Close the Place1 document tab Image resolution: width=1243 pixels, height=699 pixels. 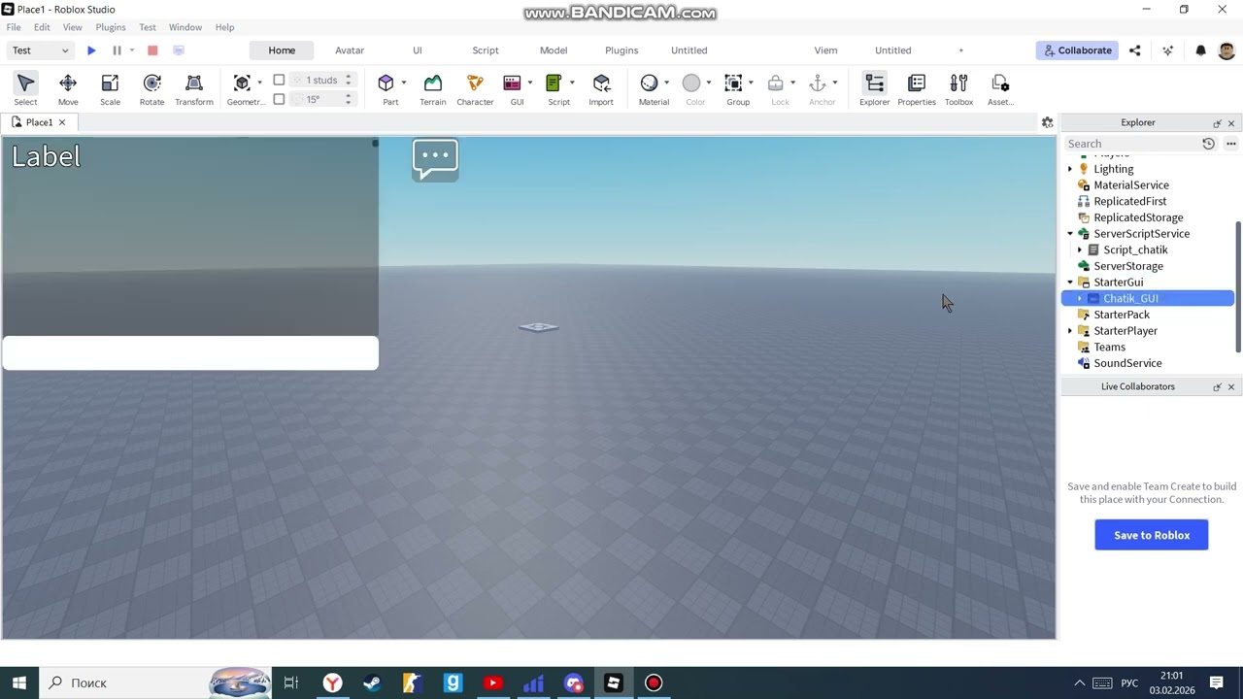[62, 122]
